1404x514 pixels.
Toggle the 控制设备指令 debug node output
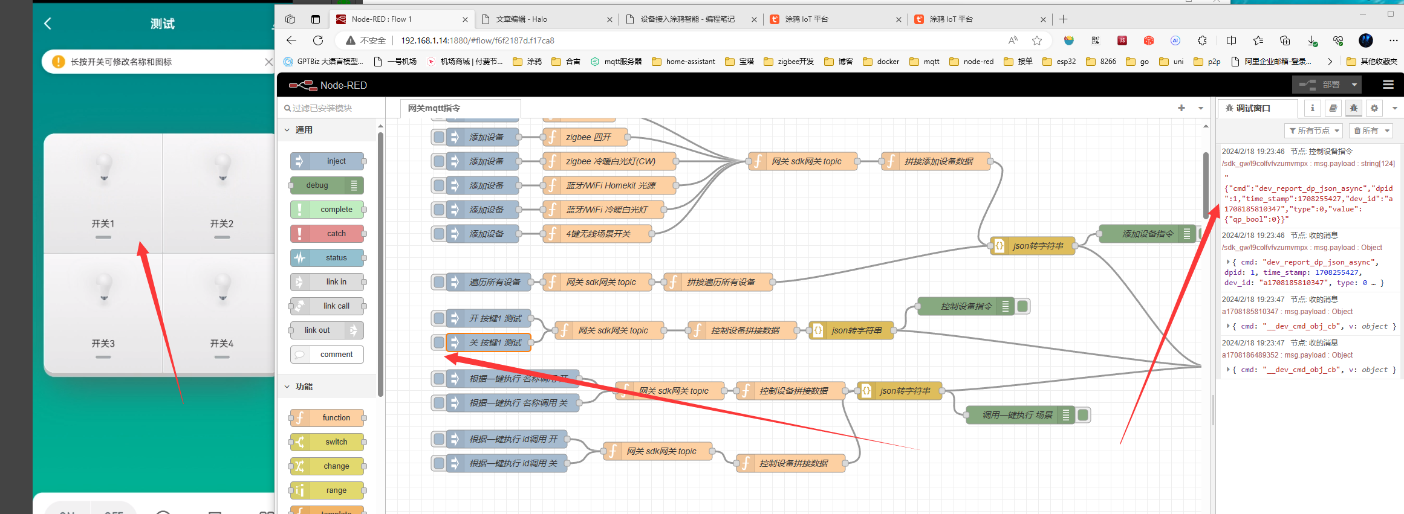pos(1023,306)
